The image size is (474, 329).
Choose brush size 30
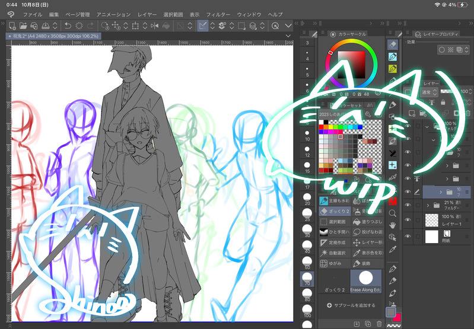307,231
